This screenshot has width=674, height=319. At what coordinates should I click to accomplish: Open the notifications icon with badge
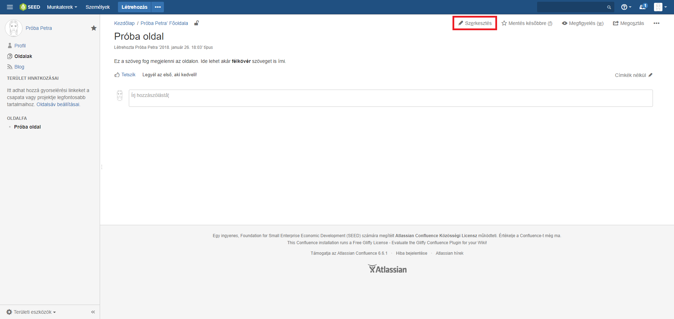point(642,7)
